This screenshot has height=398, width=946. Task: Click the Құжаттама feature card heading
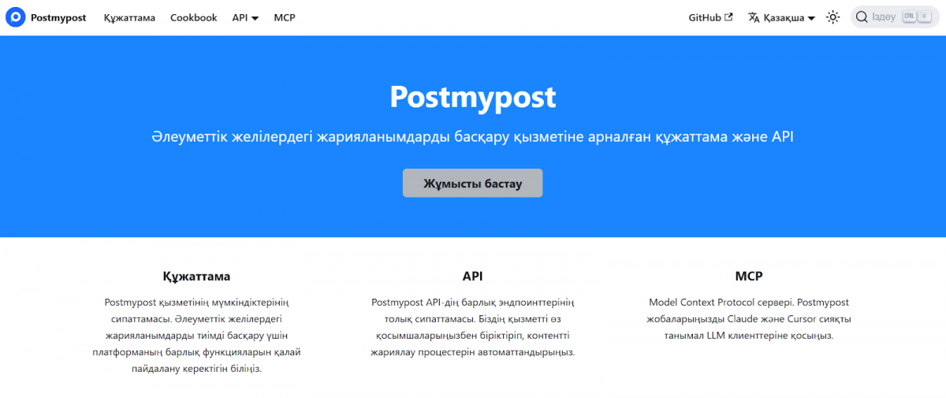pos(197,277)
